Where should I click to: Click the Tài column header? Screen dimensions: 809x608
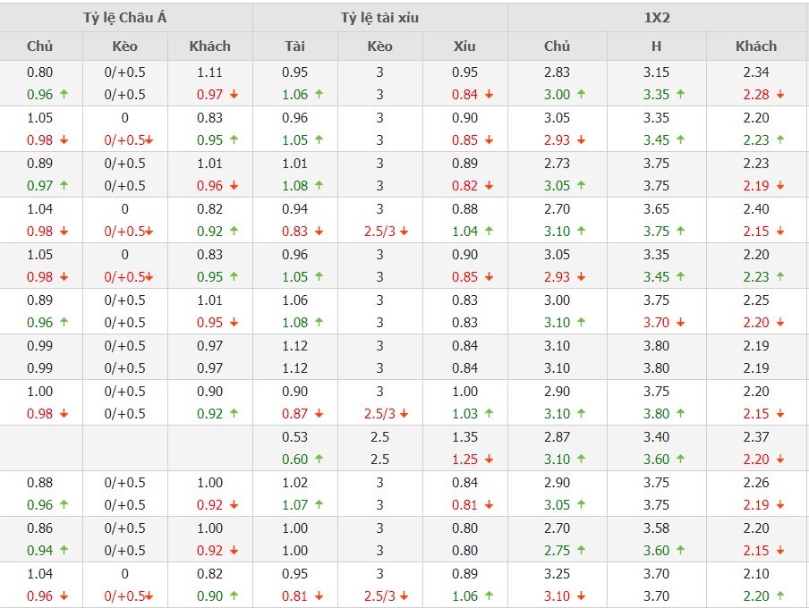tap(294, 46)
